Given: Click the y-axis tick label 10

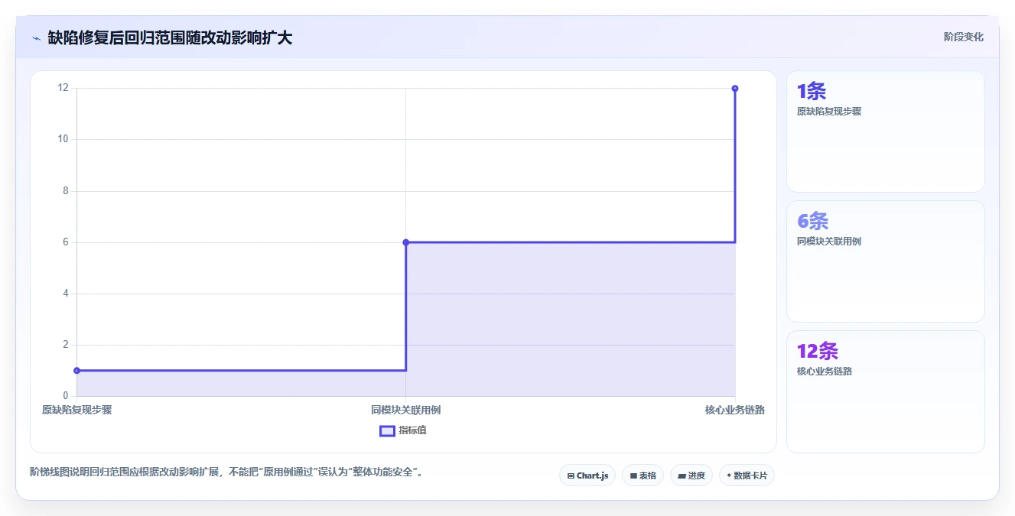Looking at the screenshot, I should tap(63, 139).
